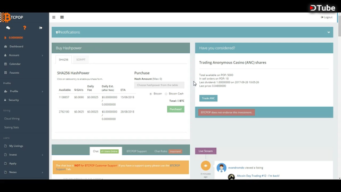Click the Account person icon
The height and width of the screenshot is (192, 341).
click(x=5, y=55)
